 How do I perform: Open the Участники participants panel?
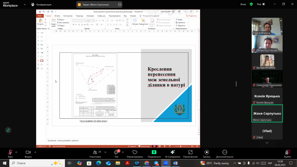tap(95, 154)
